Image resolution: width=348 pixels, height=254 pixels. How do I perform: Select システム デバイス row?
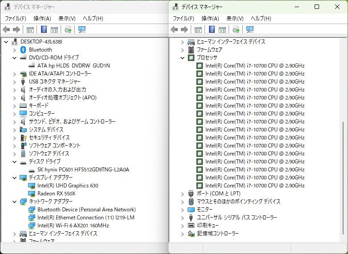click(46, 130)
